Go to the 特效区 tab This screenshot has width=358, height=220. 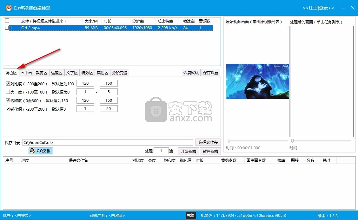tap(87, 73)
